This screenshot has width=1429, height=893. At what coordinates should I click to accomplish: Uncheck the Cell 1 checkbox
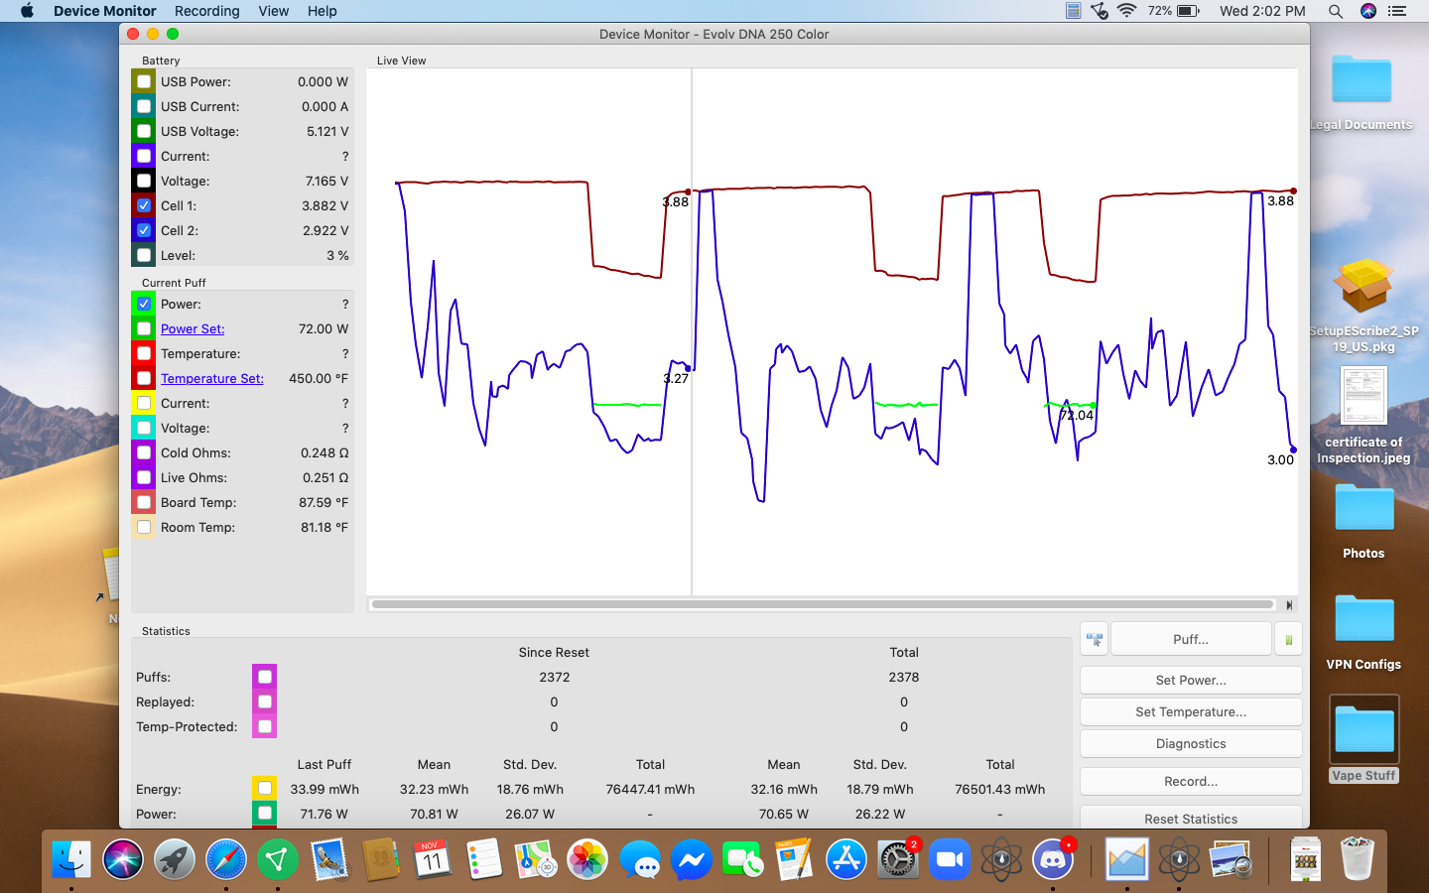point(144,205)
